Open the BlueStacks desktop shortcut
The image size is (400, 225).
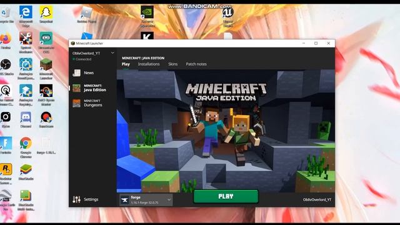click(26, 172)
